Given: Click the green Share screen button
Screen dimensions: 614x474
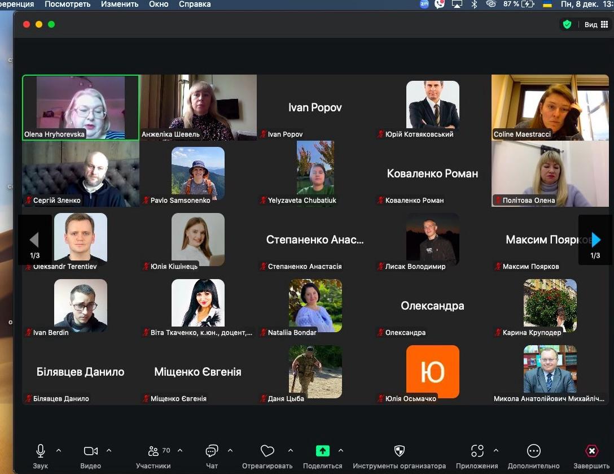Looking at the screenshot, I should click(322, 451).
